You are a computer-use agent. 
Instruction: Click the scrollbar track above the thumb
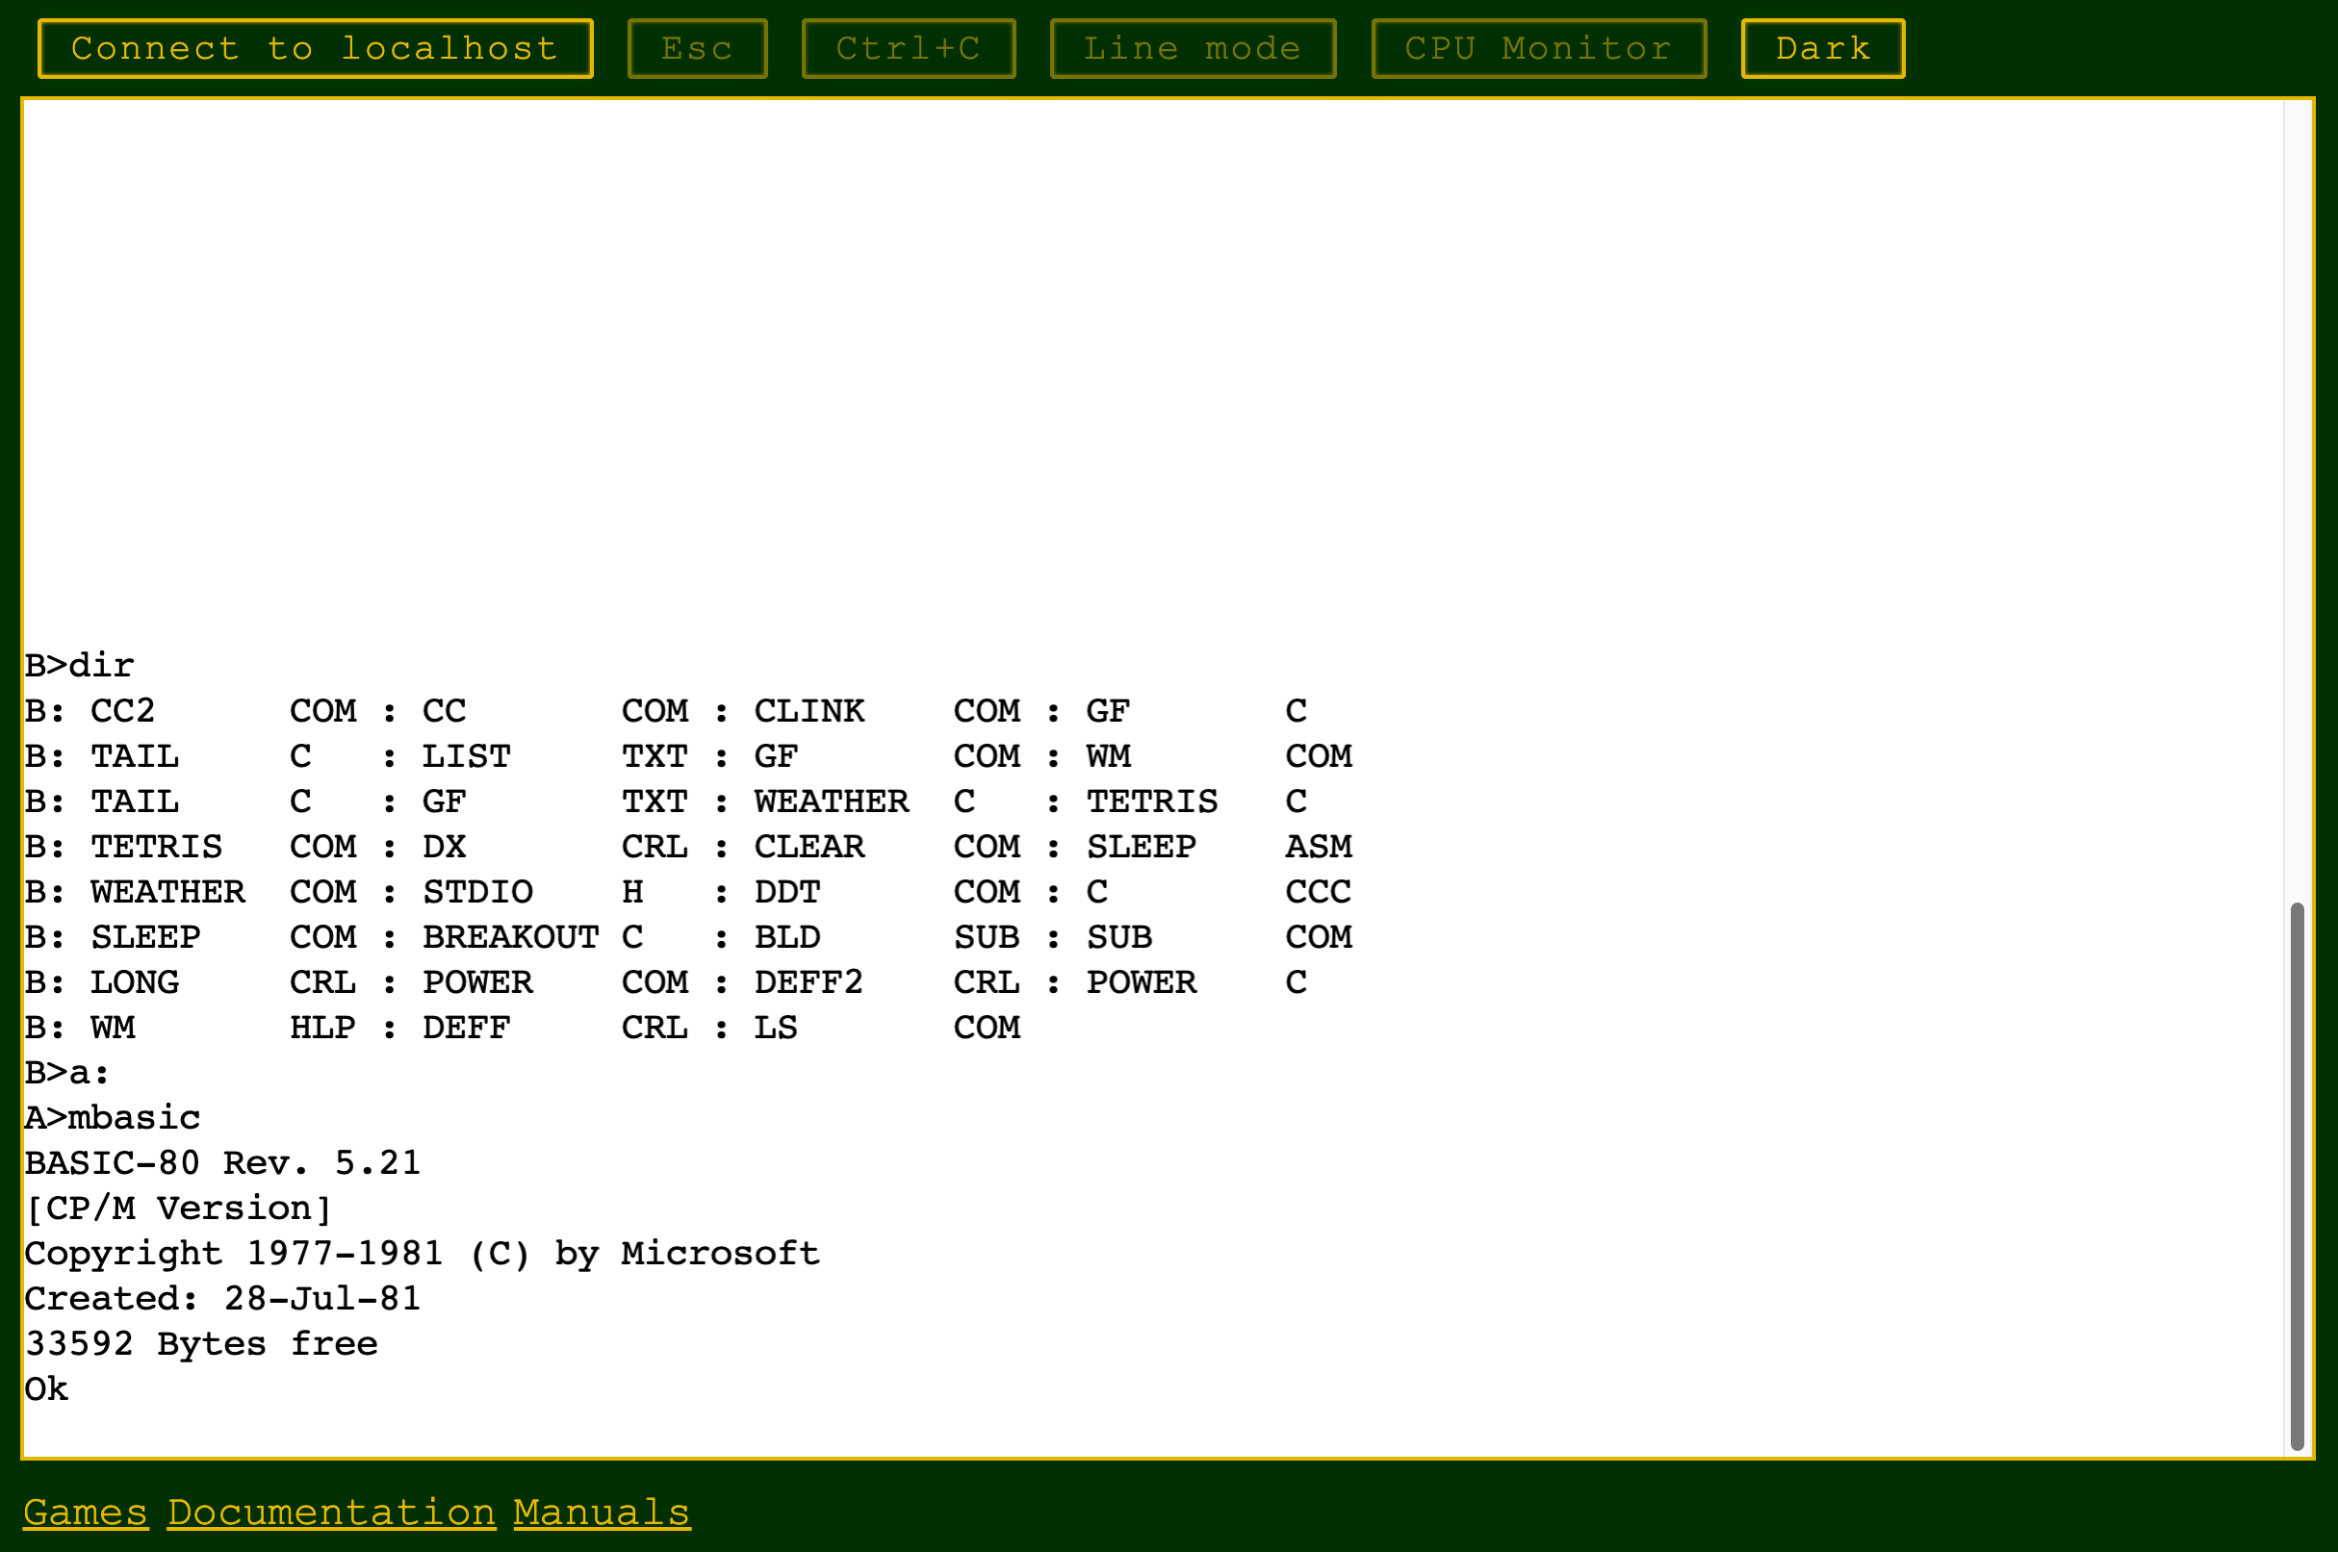pos(2297,495)
